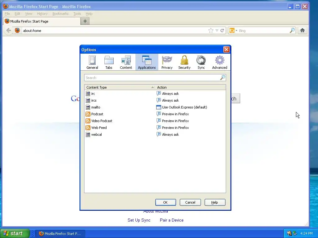Open the Content options pane
Viewport: 318px width, 238px height.
(x=126, y=62)
